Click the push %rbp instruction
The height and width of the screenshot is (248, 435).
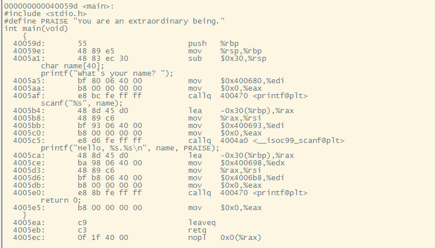(x=213, y=44)
